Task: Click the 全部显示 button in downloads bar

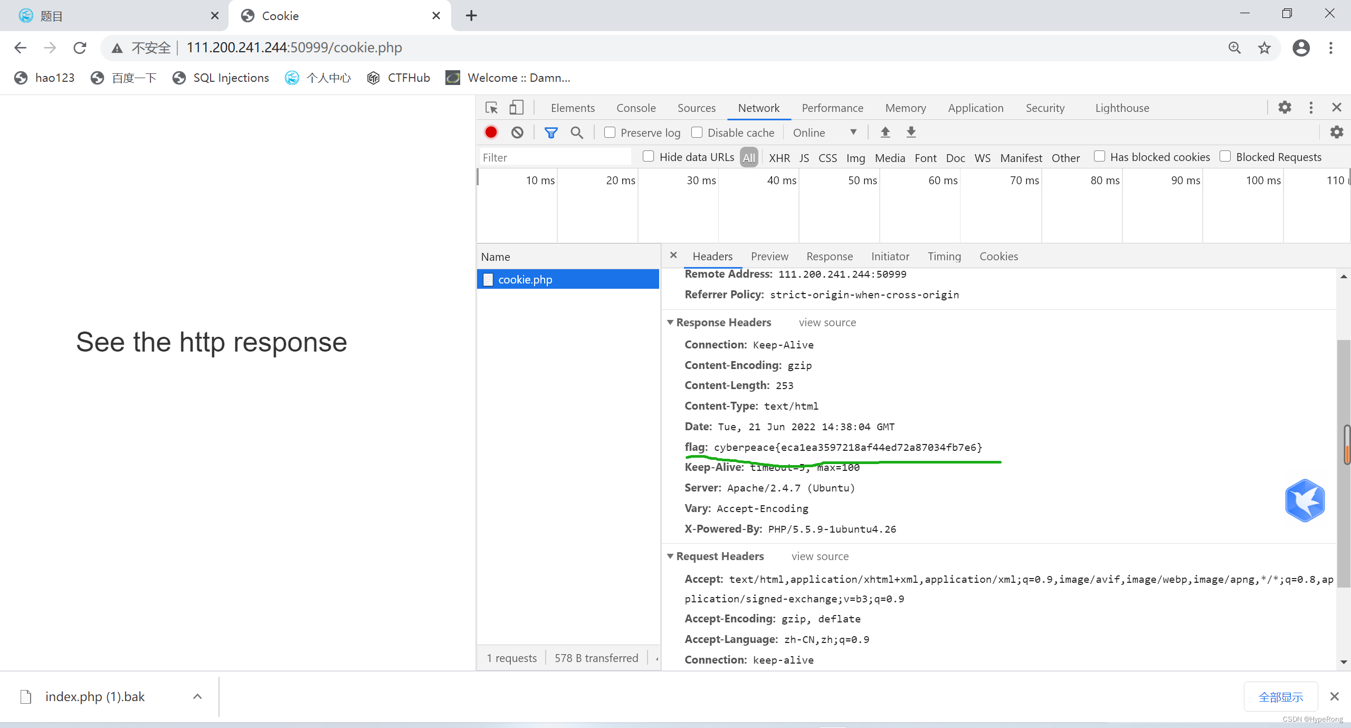Action: [1280, 697]
